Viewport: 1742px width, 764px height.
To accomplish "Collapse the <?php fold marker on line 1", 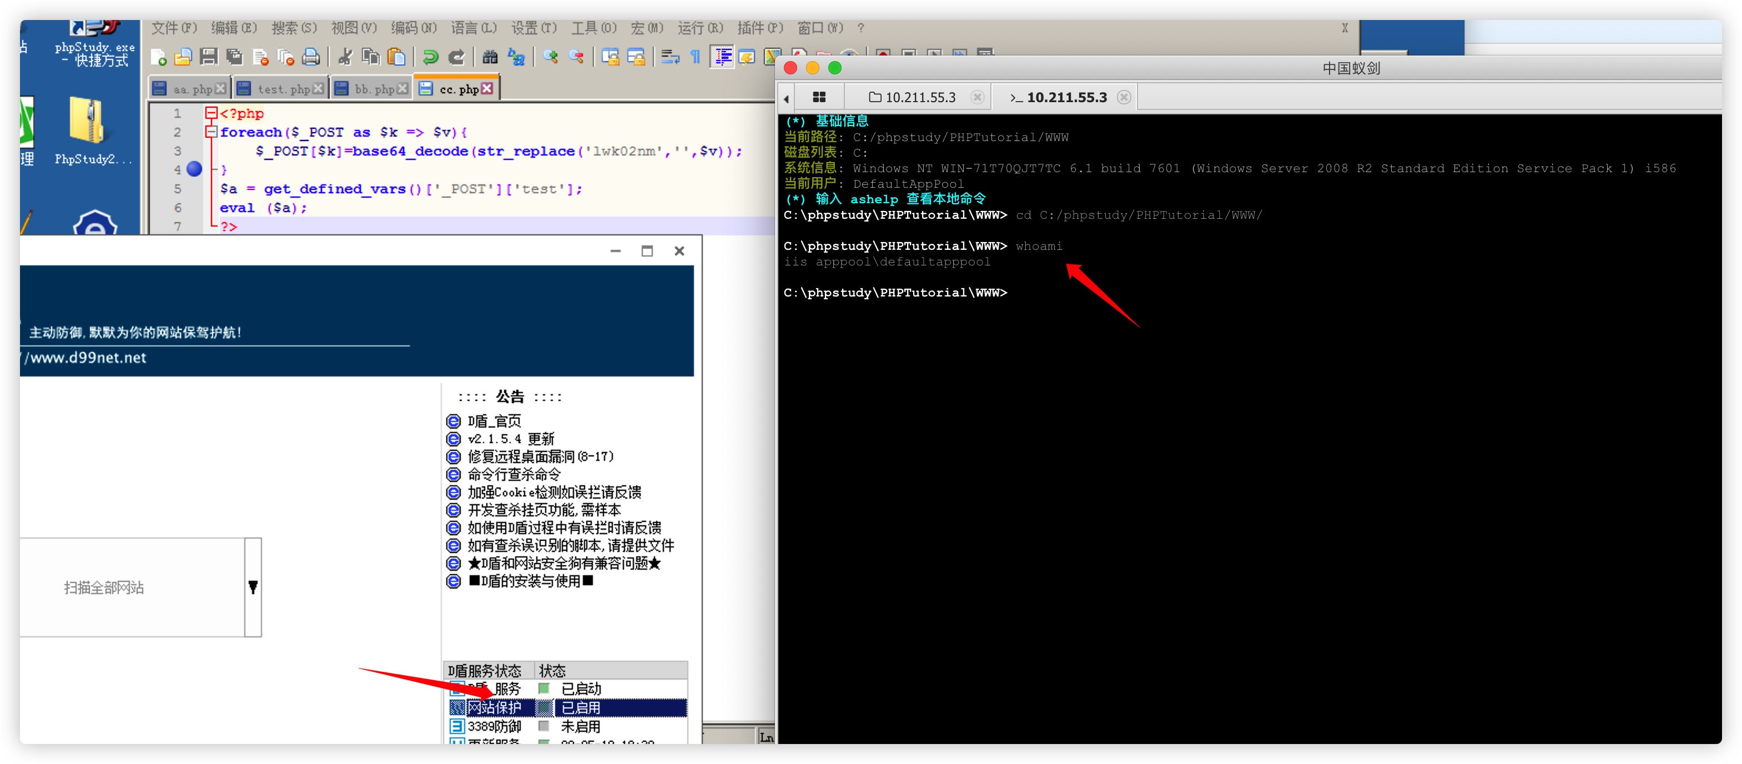I will [211, 113].
